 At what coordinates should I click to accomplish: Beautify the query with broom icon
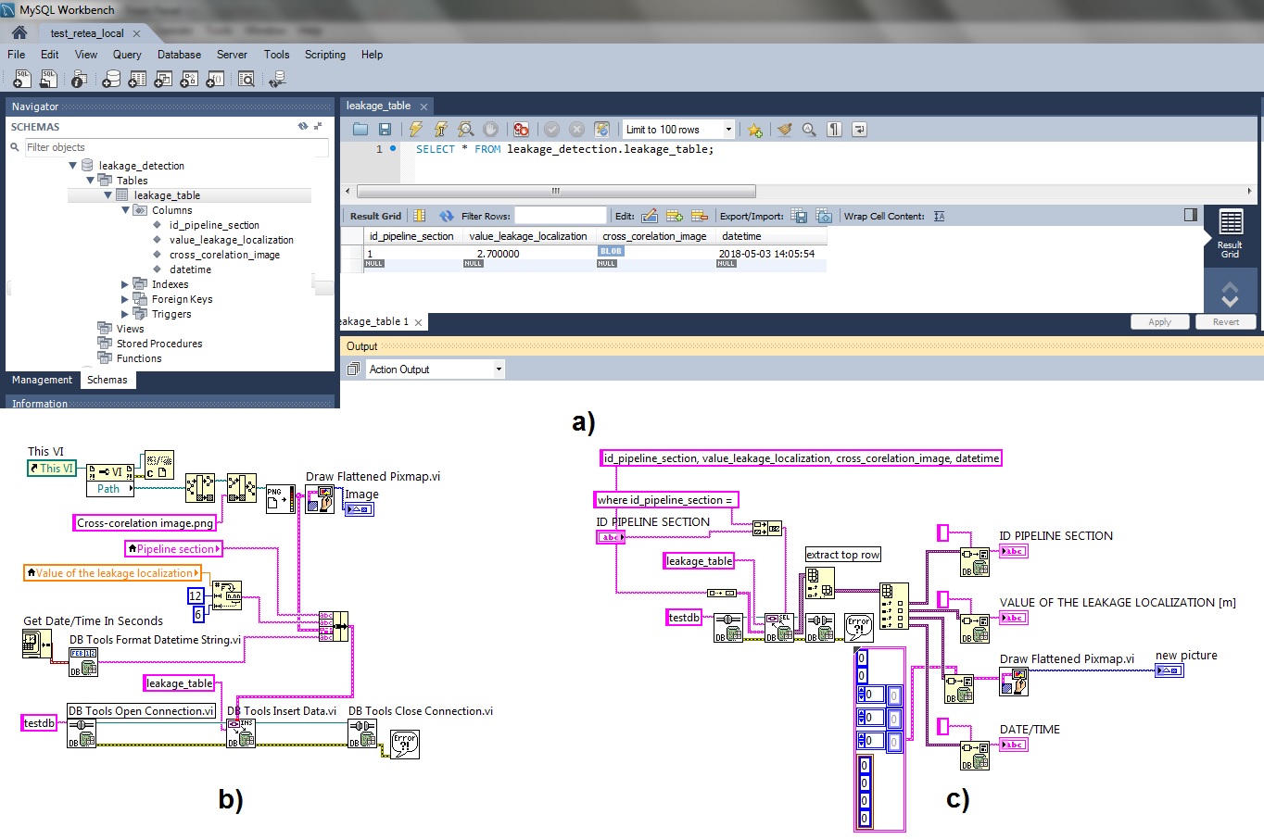(x=784, y=130)
